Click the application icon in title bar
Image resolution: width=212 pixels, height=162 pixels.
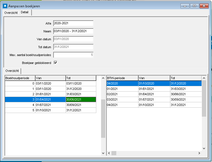click(5, 6)
